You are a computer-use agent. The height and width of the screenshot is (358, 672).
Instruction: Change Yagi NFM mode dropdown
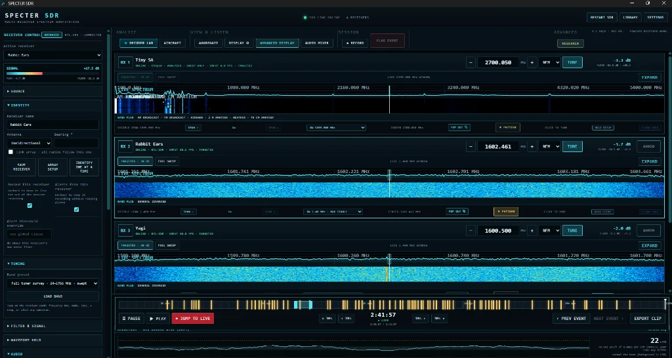(x=549, y=230)
